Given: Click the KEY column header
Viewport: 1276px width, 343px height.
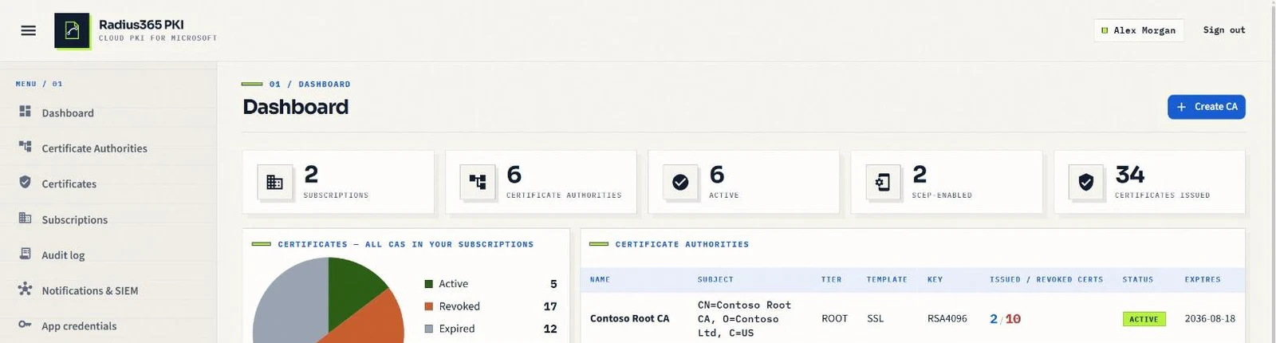Looking at the screenshot, I should tap(935, 279).
